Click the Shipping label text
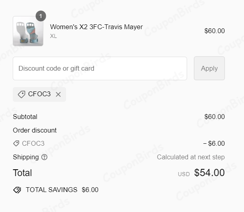Screen dimensions: 244x212 pyautogui.click(x=26, y=157)
